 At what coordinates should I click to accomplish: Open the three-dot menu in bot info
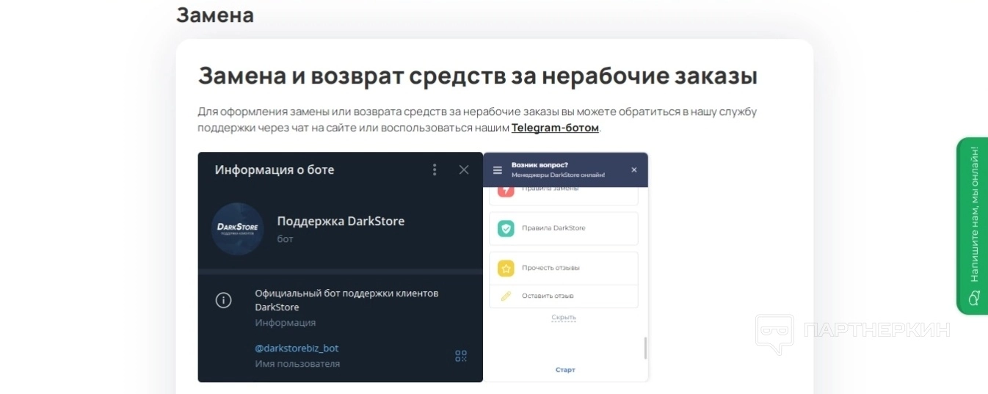coord(435,169)
